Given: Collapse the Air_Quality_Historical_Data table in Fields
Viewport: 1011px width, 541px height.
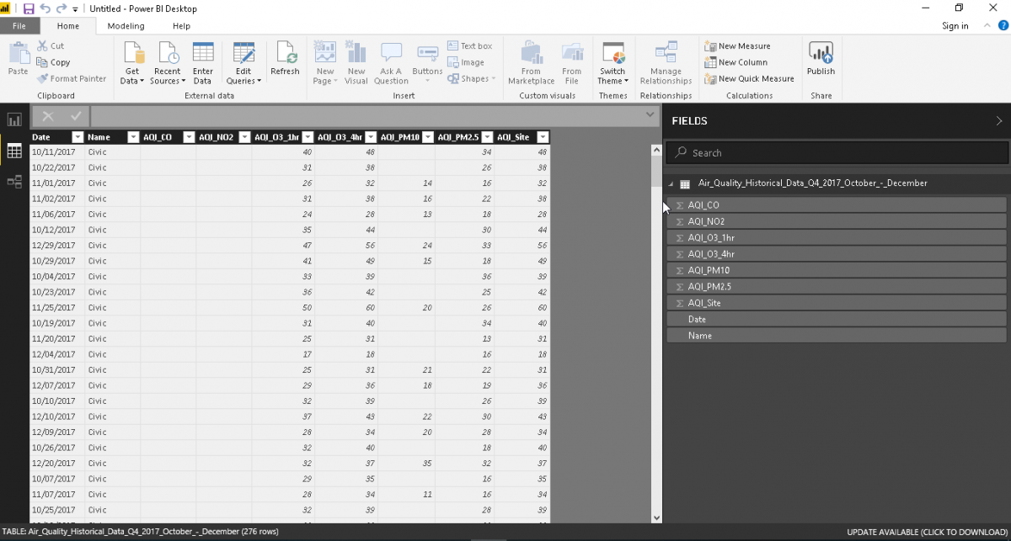Looking at the screenshot, I should [x=671, y=183].
